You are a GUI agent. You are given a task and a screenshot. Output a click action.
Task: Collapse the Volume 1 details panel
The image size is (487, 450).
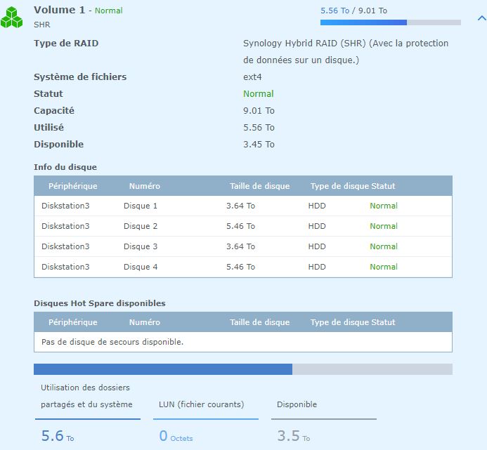481,18
